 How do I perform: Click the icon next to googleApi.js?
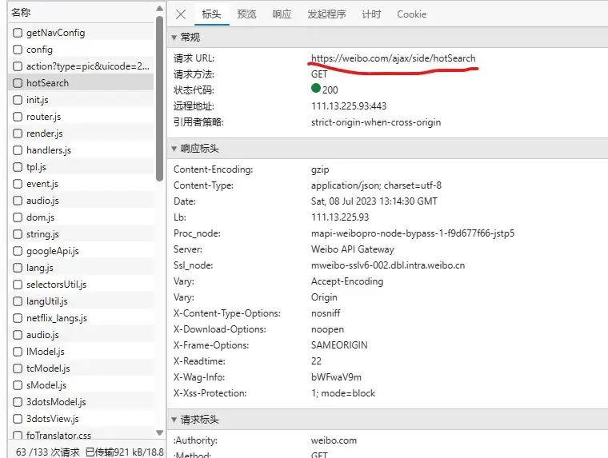pyautogui.click(x=18, y=251)
